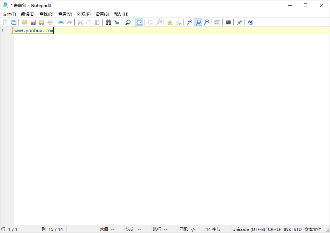Save the document with the floppy disk icon

pos(33,22)
